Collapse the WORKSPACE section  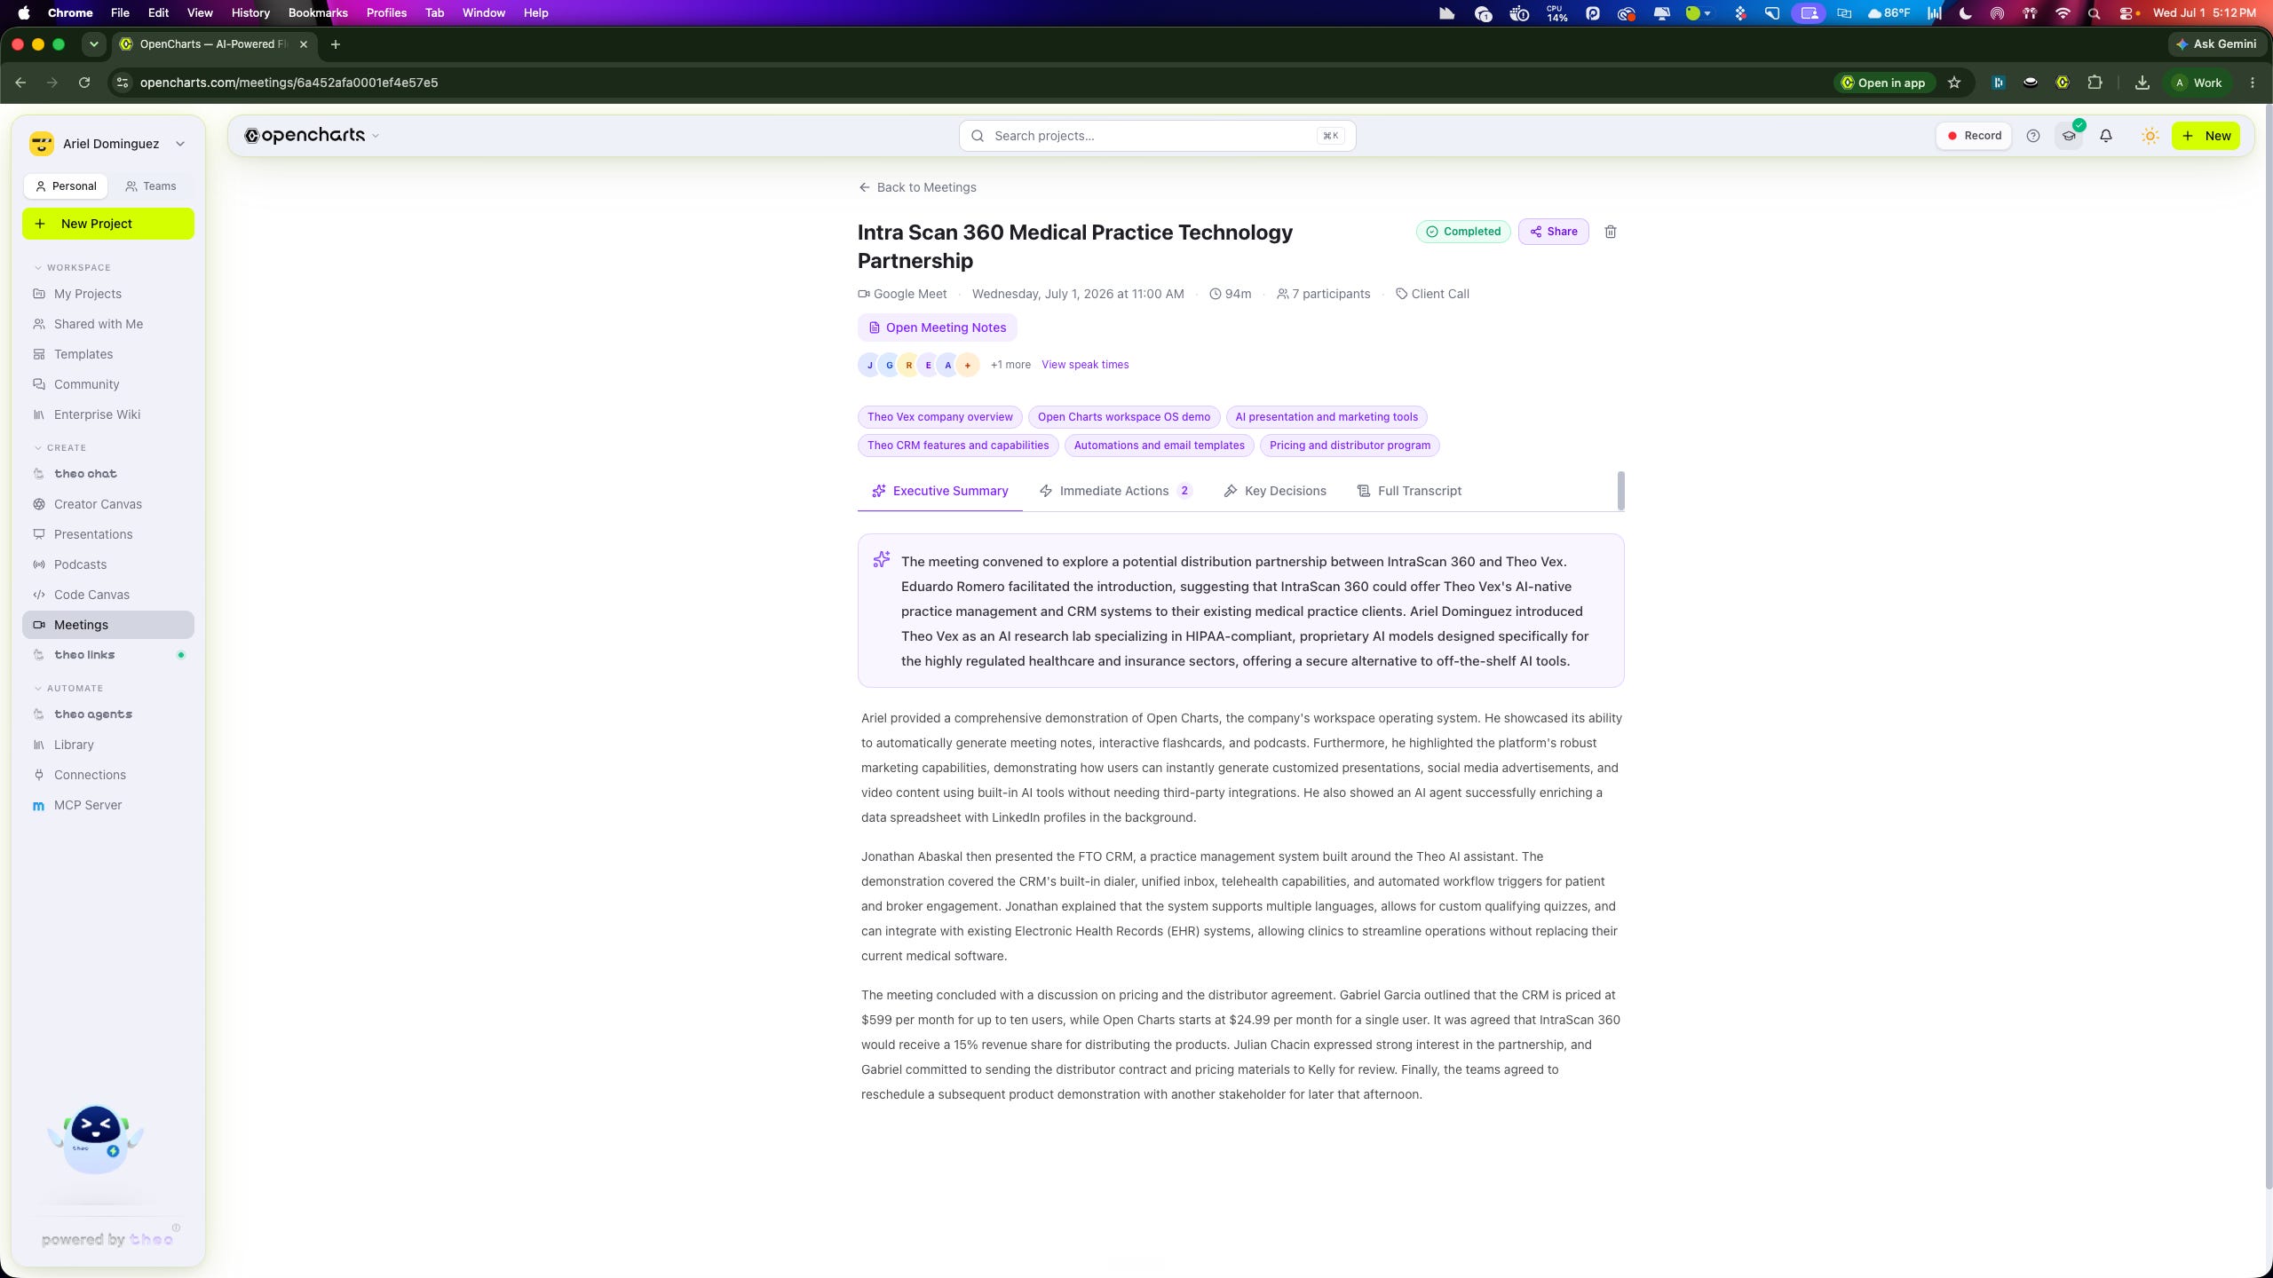tap(72, 267)
